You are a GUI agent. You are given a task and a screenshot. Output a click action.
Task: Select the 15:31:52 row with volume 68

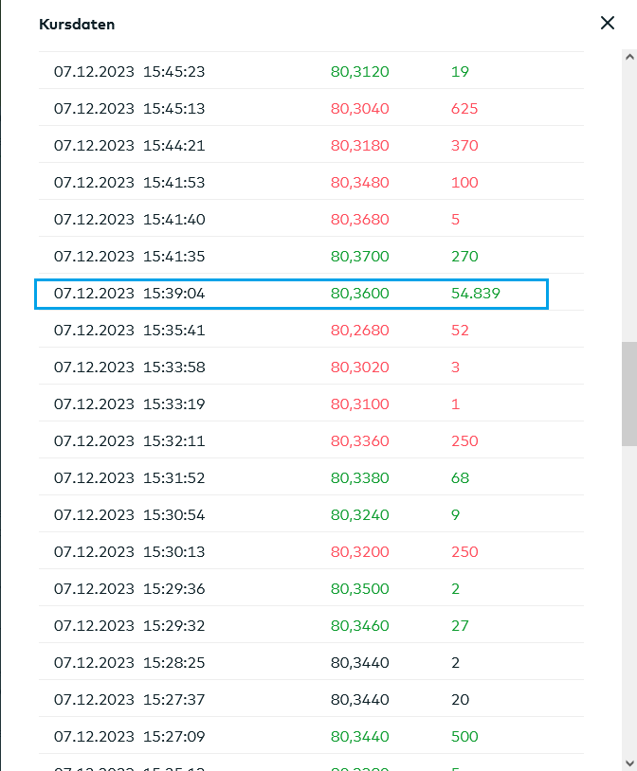(x=291, y=477)
